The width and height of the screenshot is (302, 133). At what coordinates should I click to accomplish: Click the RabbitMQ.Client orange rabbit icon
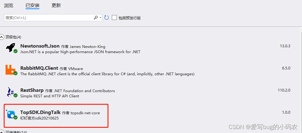[10, 70]
